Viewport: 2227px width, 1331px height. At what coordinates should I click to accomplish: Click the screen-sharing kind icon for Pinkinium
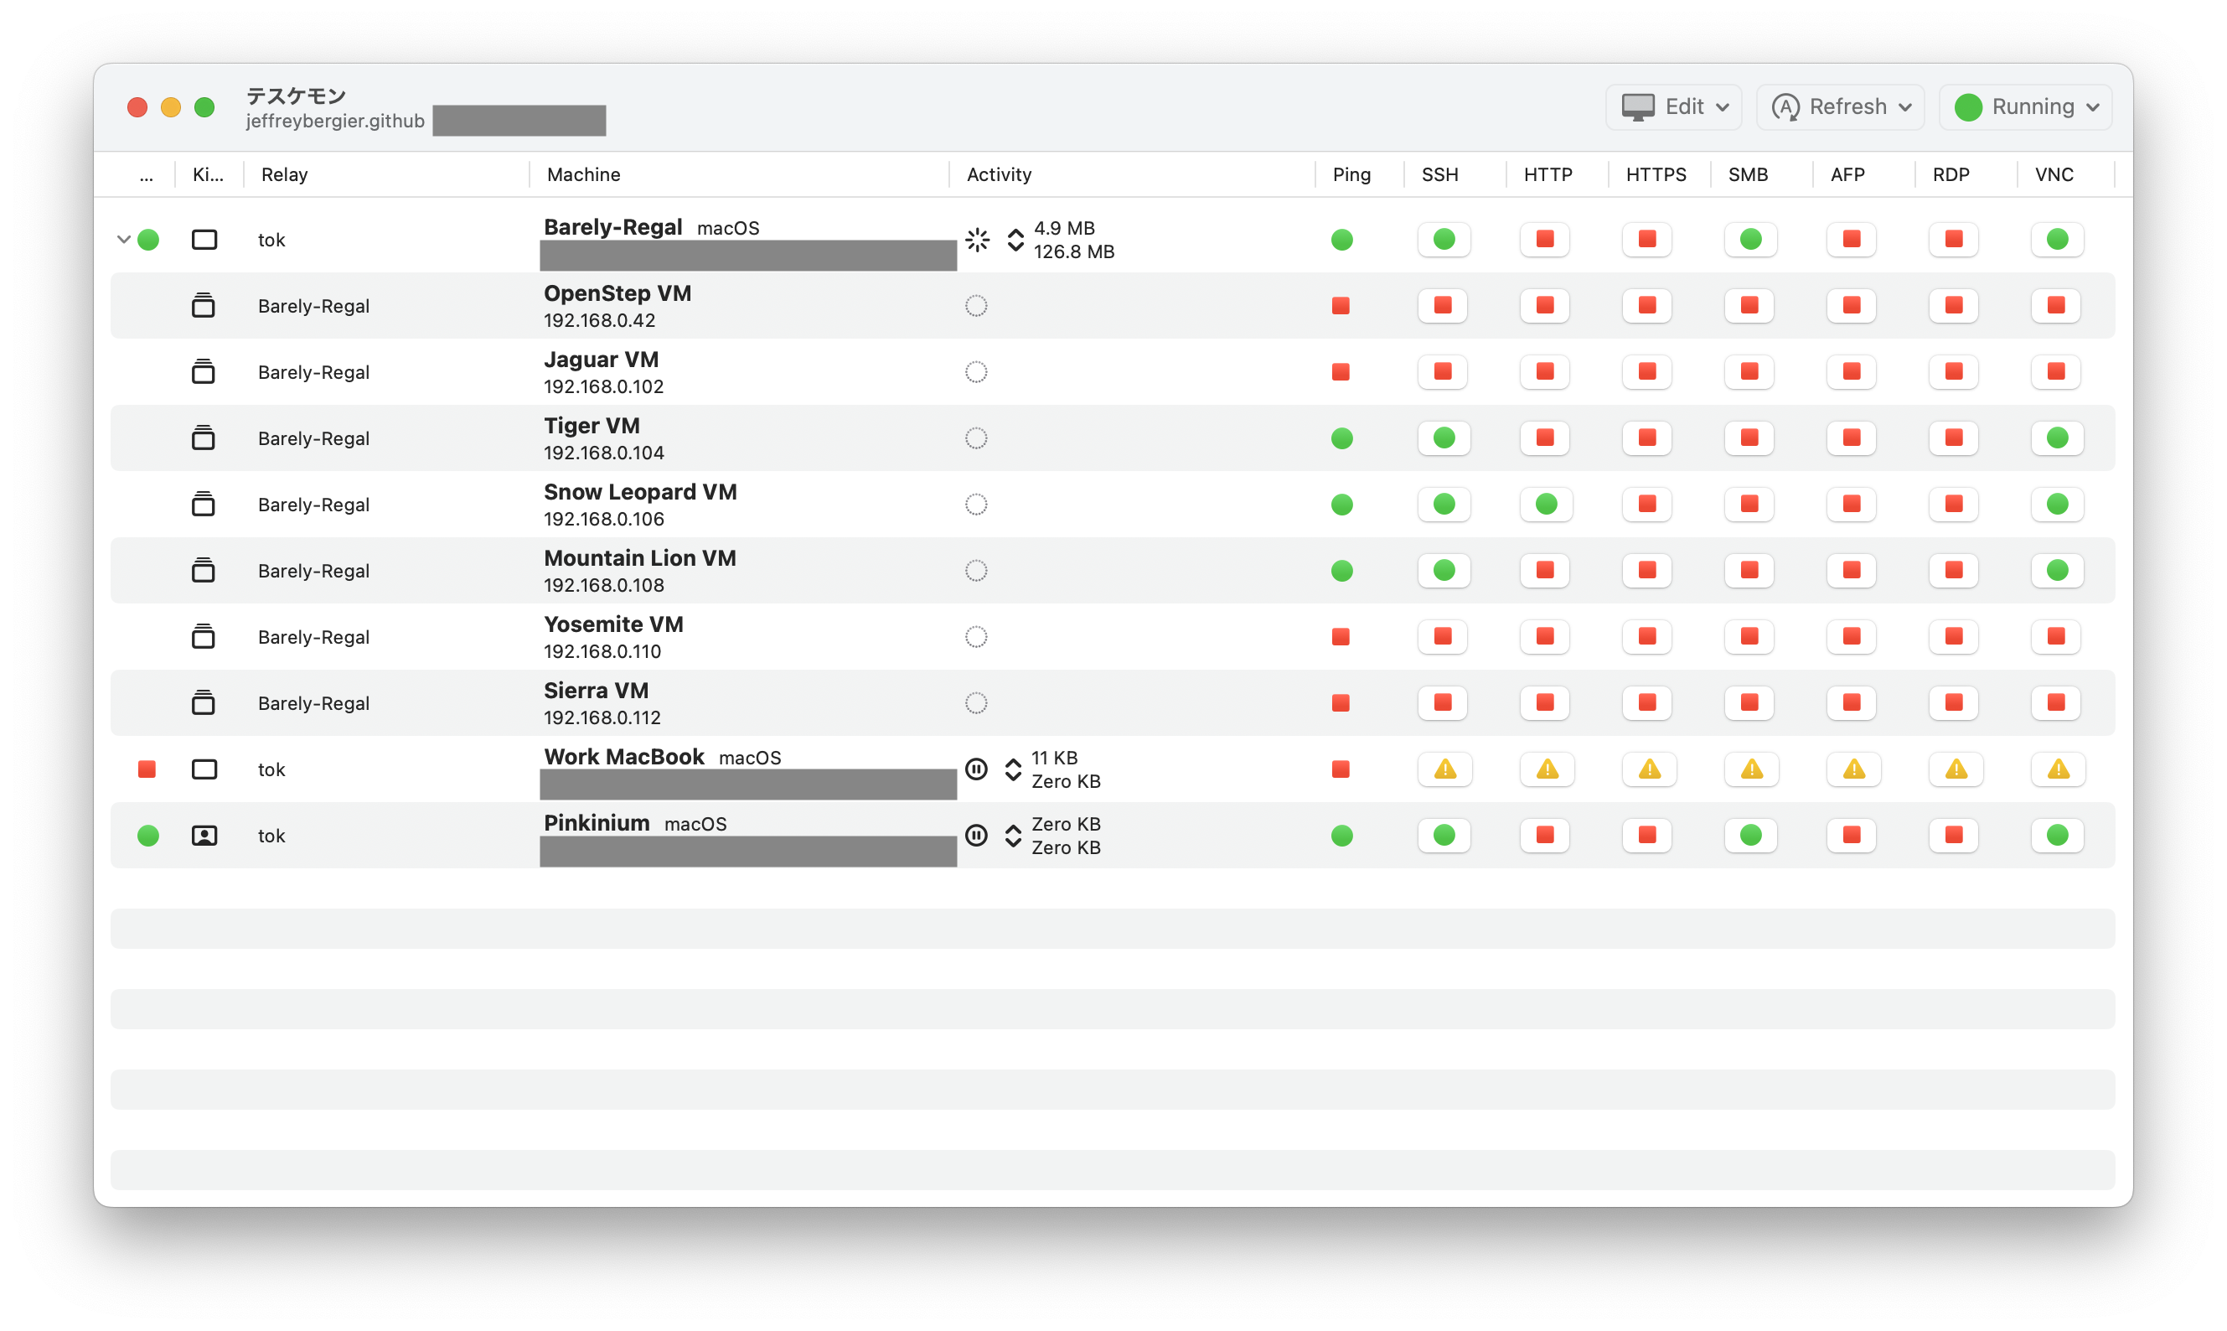pyautogui.click(x=204, y=835)
